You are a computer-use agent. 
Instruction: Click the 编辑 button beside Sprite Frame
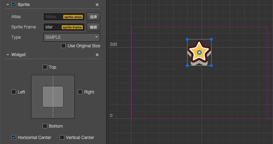(x=93, y=27)
